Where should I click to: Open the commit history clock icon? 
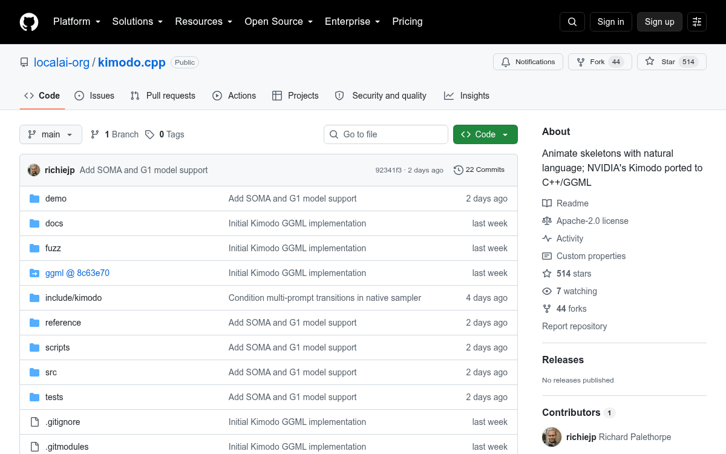459,170
